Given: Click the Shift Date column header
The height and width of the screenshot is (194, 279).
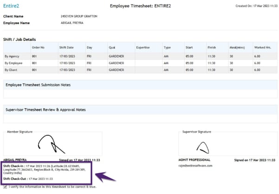Looking at the screenshot, I should click(66, 47).
